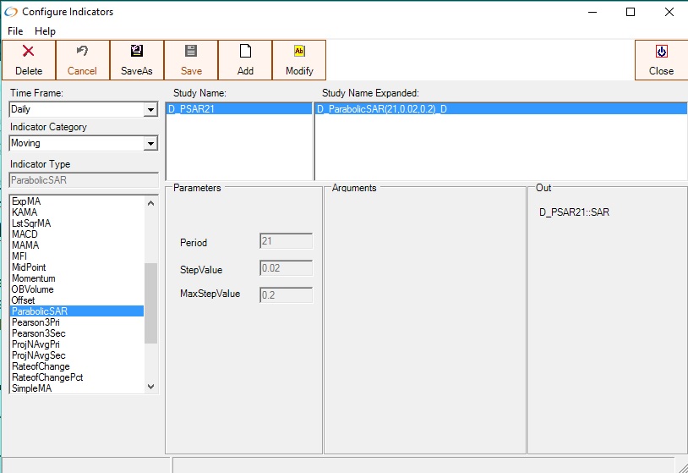Open the Time Frame dropdown
This screenshot has width=688, height=473.
150,110
